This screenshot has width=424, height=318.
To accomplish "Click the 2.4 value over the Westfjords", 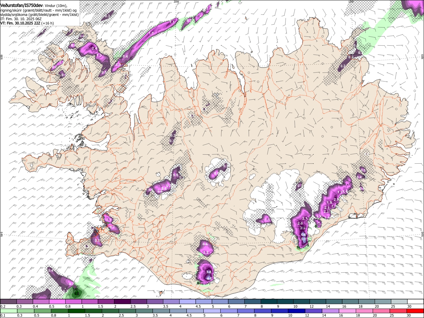I will 94,49.
